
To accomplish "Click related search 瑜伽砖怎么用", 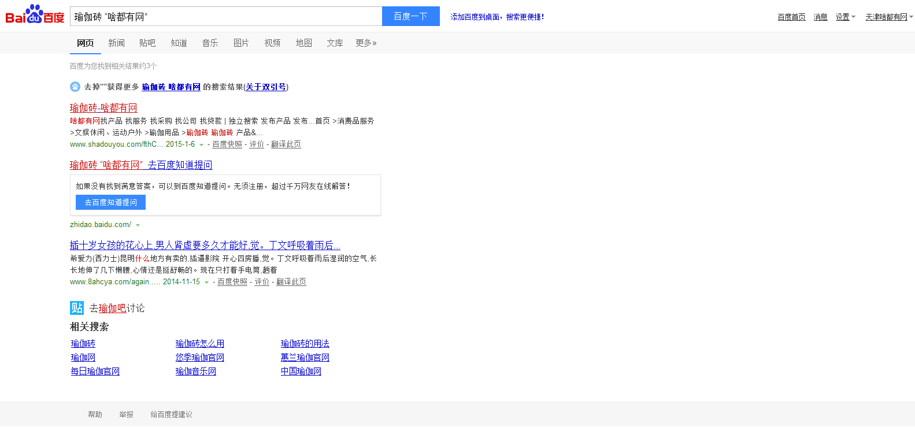I will point(200,344).
